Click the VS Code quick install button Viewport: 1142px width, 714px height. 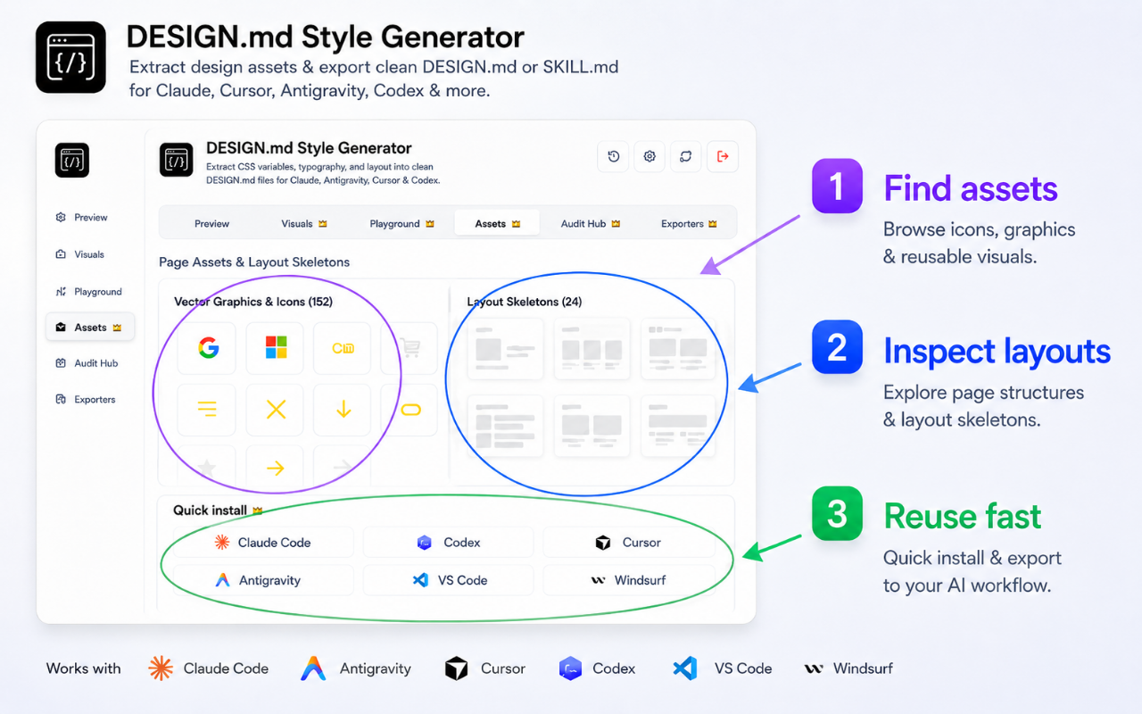coord(448,580)
